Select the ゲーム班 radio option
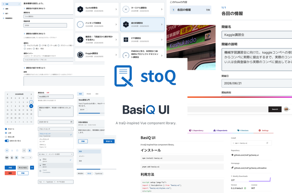The width and height of the screenshot is (292, 193). [x=48, y=45]
